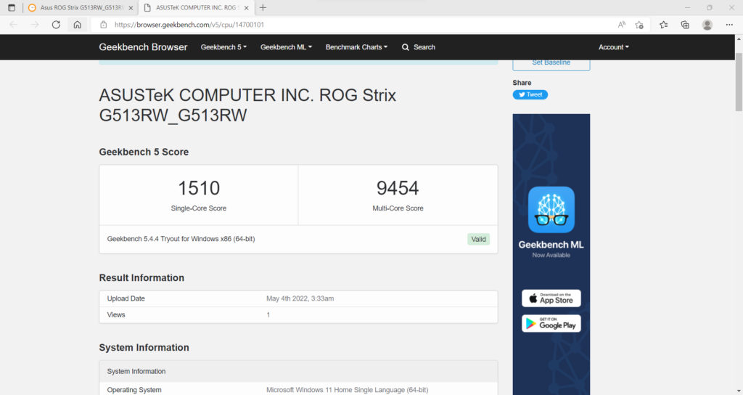Expand the Account dropdown

coord(614,47)
